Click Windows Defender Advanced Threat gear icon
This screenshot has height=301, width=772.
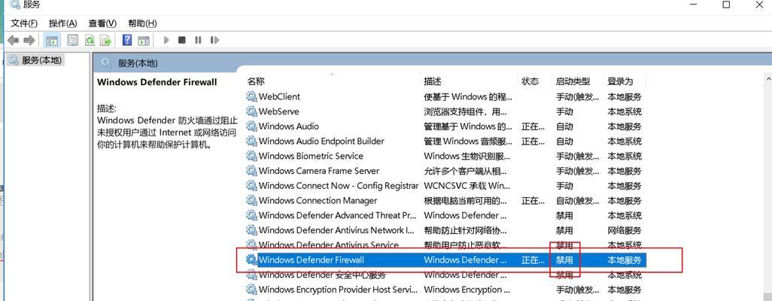[x=251, y=215]
